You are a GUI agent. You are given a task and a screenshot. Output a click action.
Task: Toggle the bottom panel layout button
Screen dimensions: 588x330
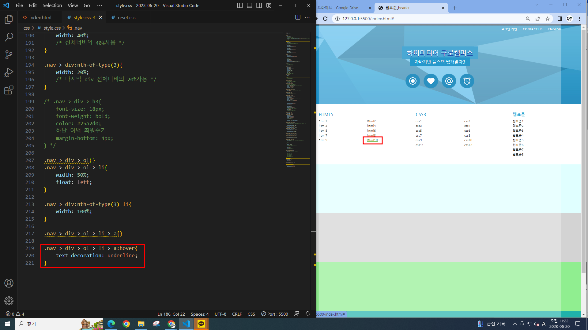click(250, 5)
